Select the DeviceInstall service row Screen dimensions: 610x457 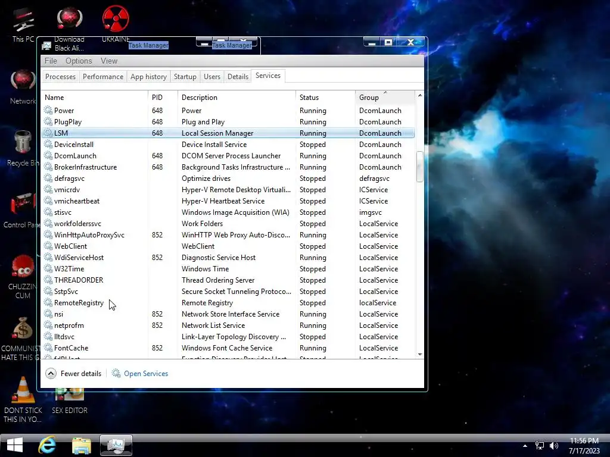pos(228,144)
